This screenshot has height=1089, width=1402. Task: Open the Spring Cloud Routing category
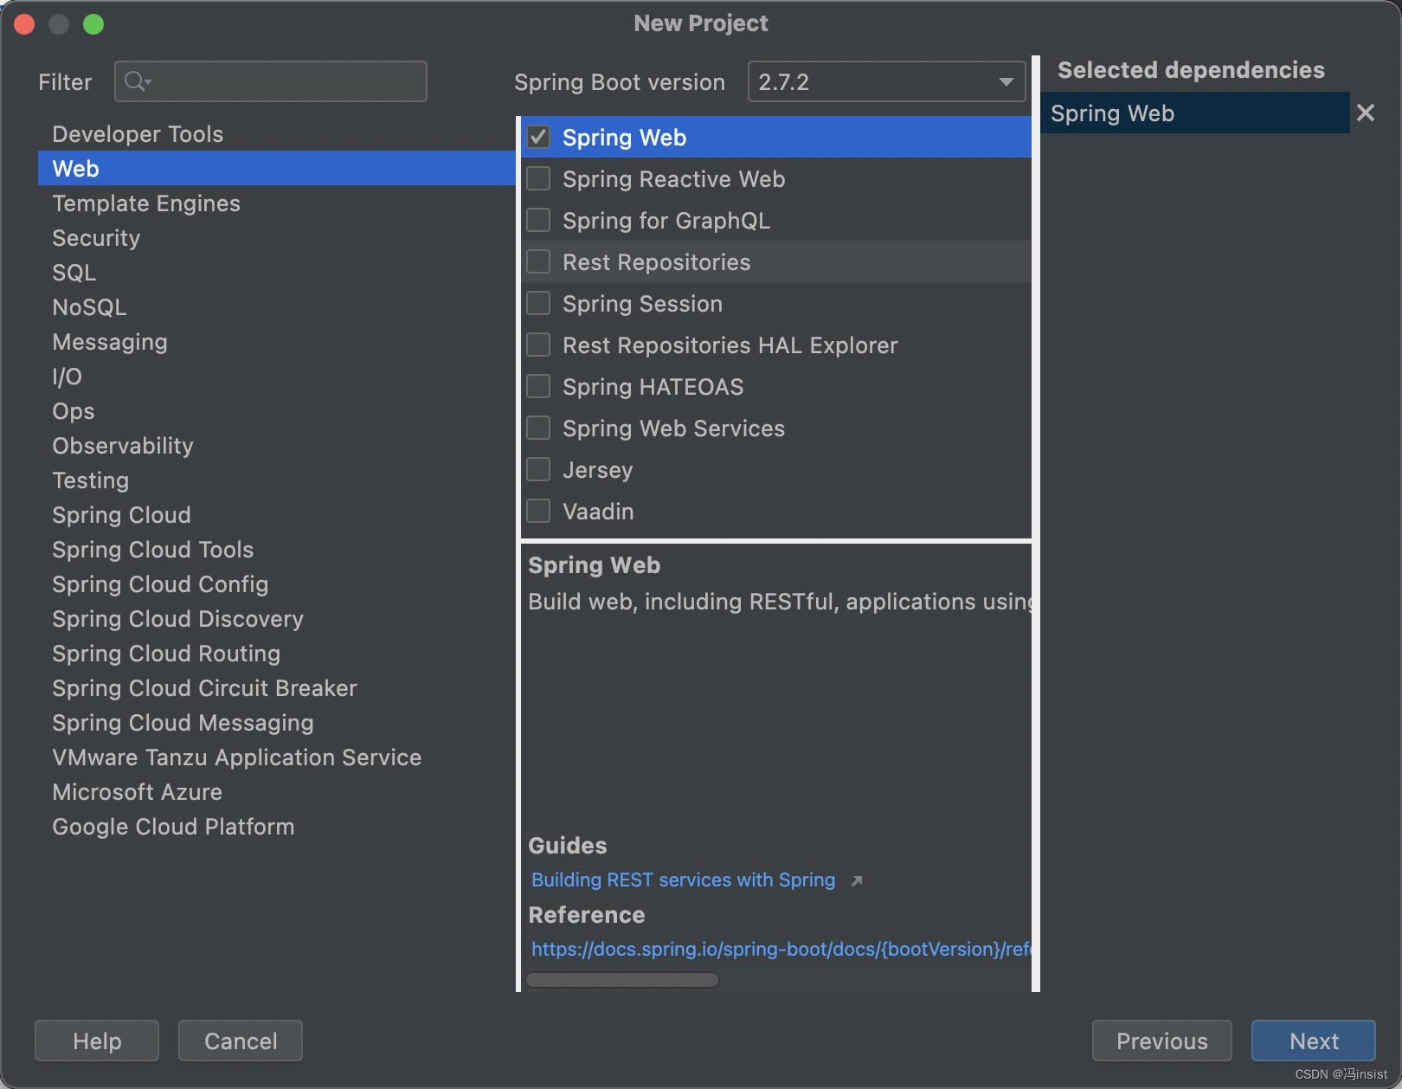166,654
